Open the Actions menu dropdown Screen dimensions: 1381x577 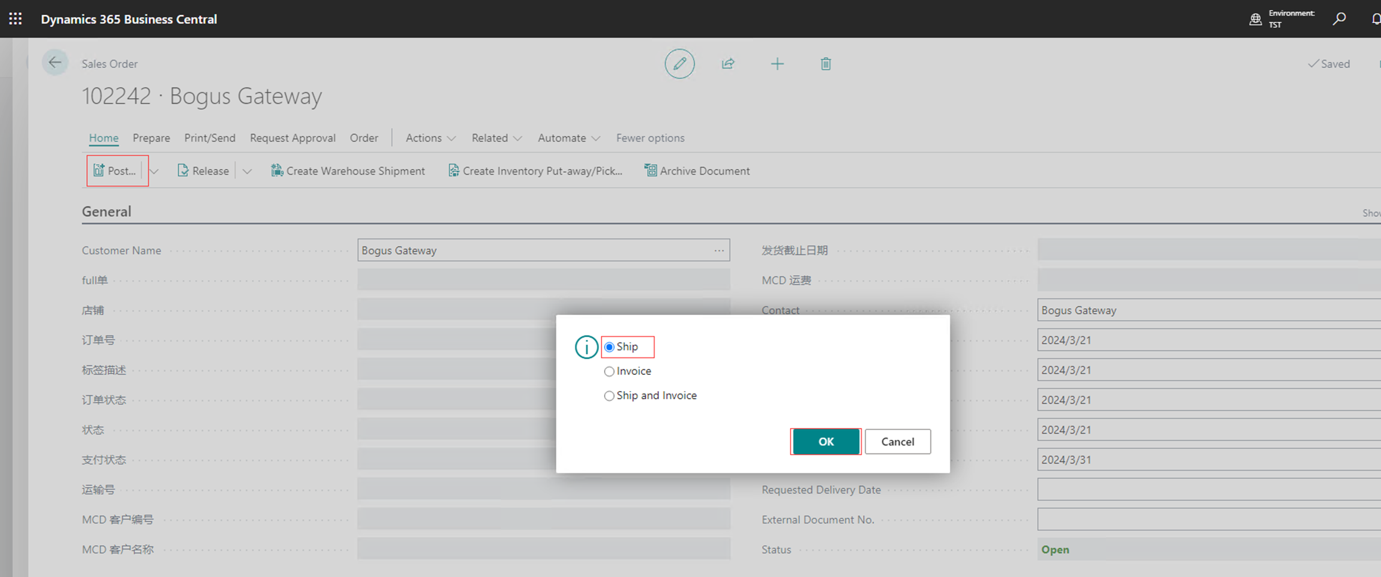(x=431, y=138)
